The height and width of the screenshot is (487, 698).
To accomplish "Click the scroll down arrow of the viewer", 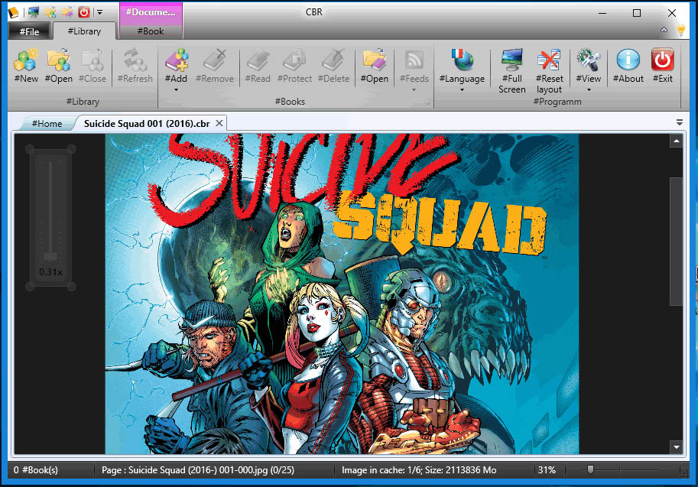I will pyautogui.click(x=676, y=447).
